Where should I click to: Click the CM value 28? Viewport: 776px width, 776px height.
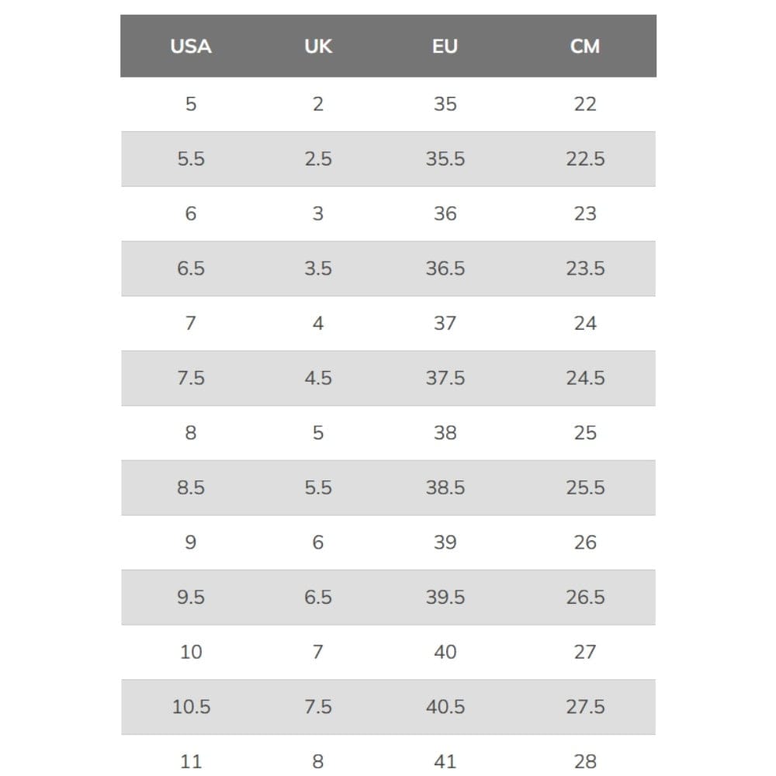[585, 761]
